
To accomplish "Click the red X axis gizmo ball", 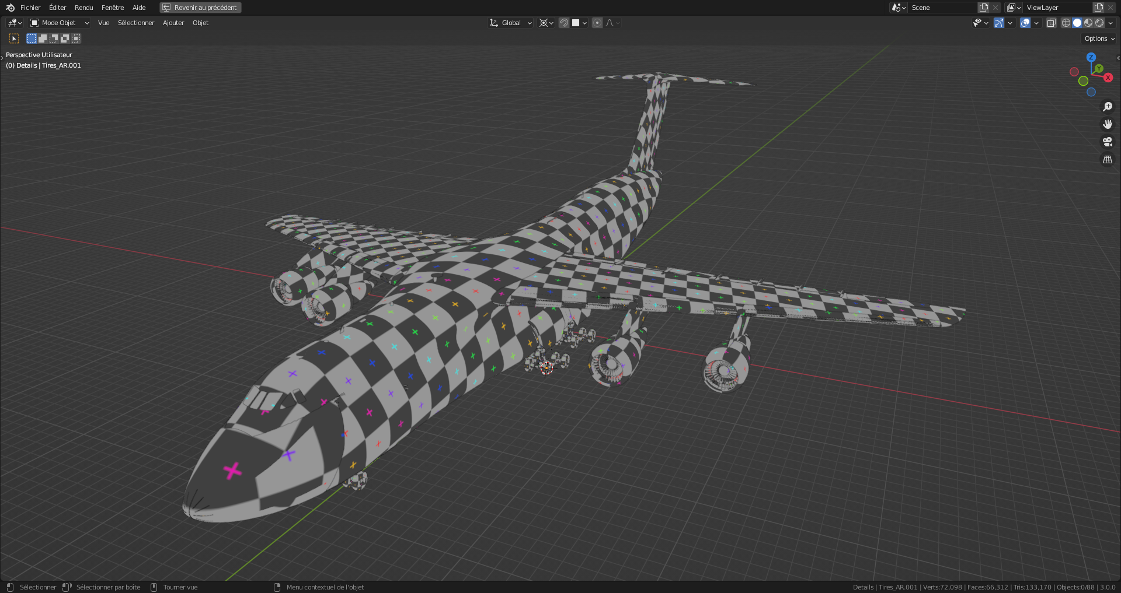I will 1108,78.
